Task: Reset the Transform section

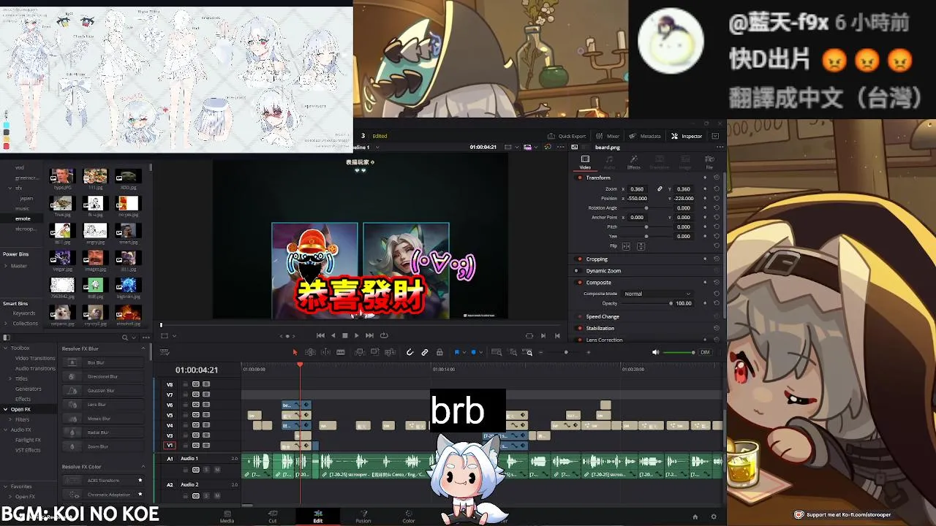Action: point(716,178)
